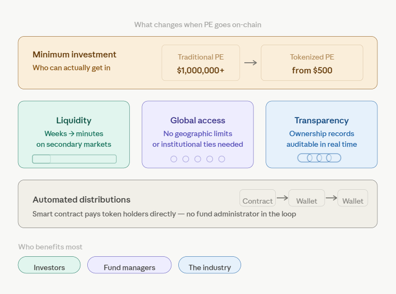Click the arrow between Traditional and Tokenized PE
This screenshot has height=294, width=396.
(x=251, y=63)
